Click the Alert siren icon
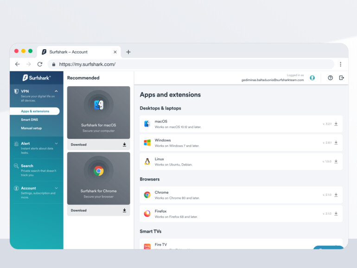357x268 pixels. 16,144
